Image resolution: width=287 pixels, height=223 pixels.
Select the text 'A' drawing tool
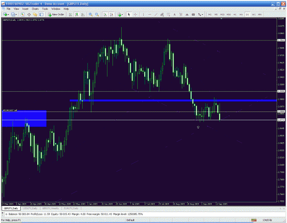click(174, 15)
